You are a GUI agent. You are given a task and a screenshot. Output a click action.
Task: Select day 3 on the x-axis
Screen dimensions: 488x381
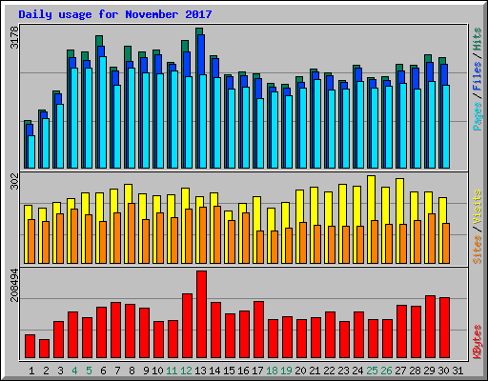(60, 371)
